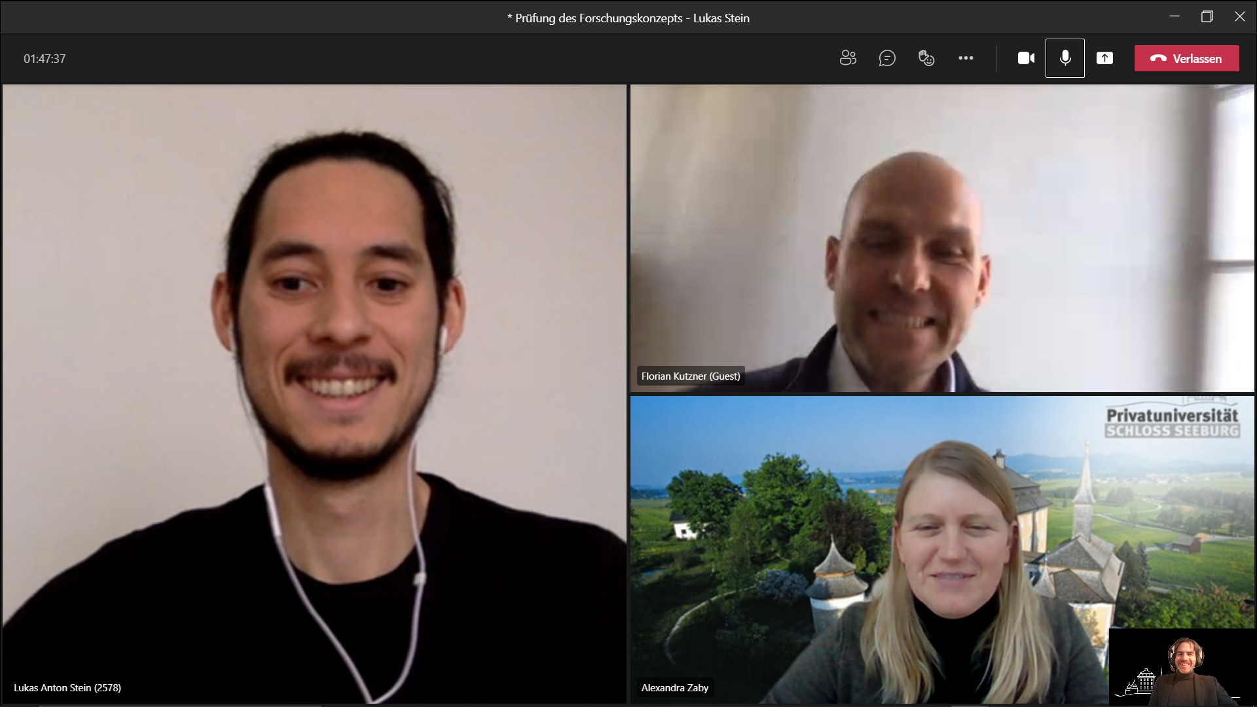Click the meeting title in the title bar

(x=628, y=18)
